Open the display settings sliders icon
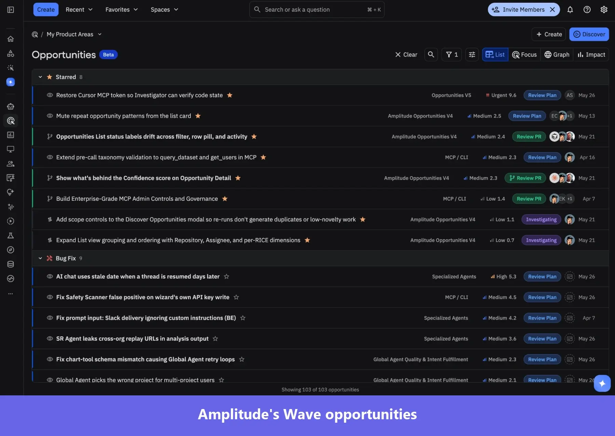615x436 pixels. click(472, 55)
